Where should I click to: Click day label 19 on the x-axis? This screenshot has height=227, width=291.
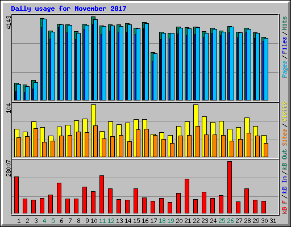pos(171,221)
